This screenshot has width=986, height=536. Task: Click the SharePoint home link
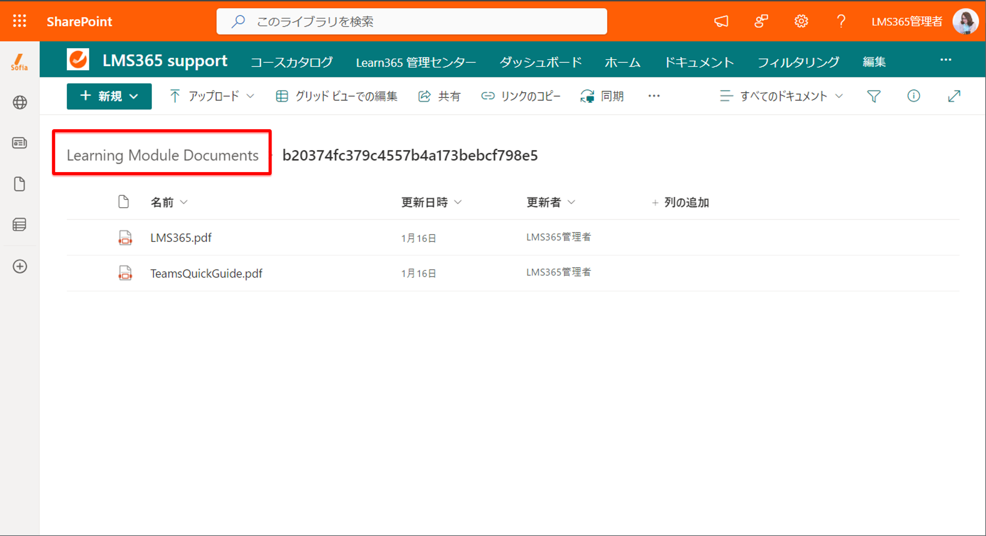[x=79, y=21]
